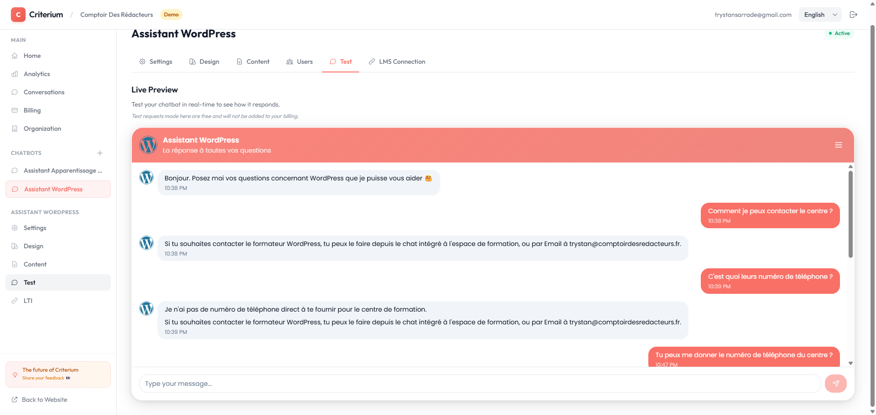
Task: Click the WordPress logo in chat header
Action: click(148, 145)
